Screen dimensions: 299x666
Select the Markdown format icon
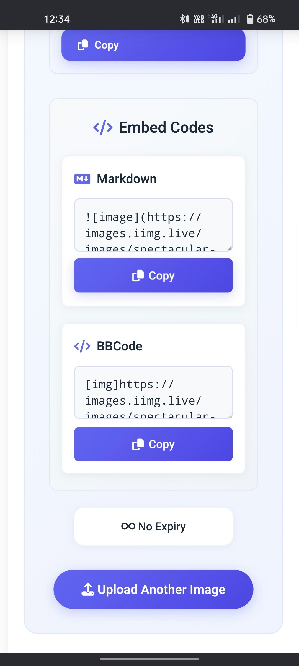[82, 179]
